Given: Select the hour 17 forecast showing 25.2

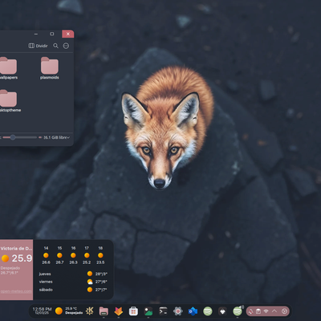Looking at the screenshot, I should pyautogui.click(x=87, y=255).
